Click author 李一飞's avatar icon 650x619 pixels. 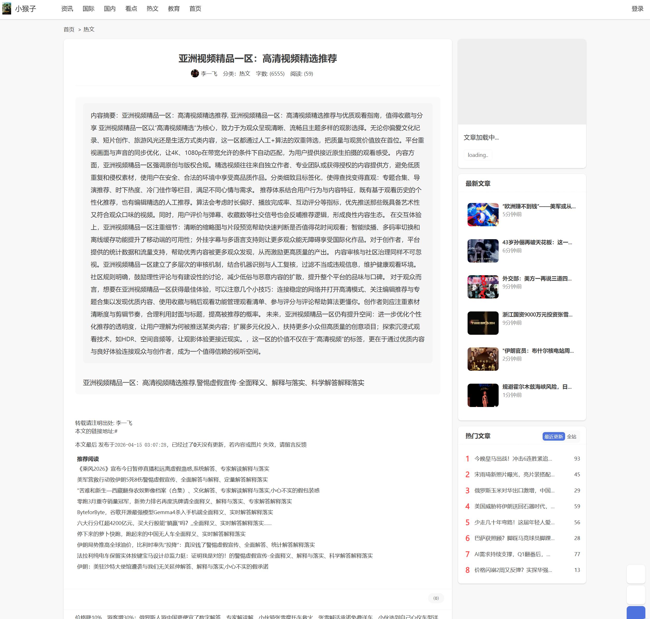[x=195, y=74]
